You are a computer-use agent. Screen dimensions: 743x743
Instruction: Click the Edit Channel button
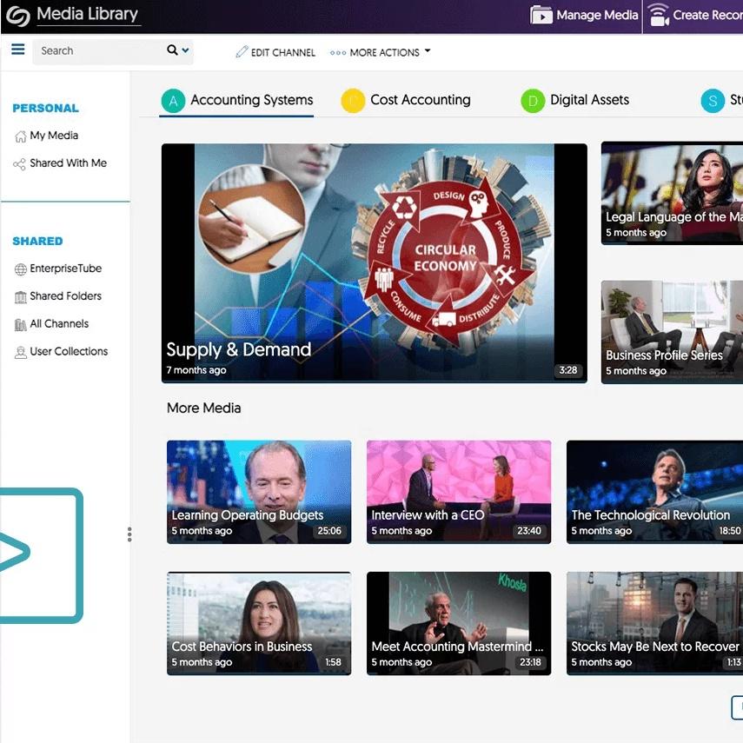pyautogui.click(x=275, y=53)
